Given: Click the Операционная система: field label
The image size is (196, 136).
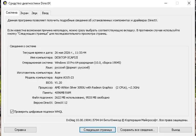Looking at the screenshot, I should click(x=38, y=63).
